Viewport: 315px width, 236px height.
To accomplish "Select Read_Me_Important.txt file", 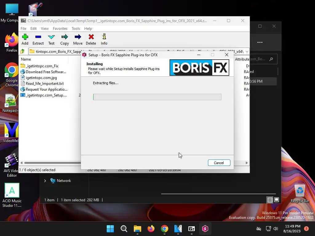I will coord(42,84).
